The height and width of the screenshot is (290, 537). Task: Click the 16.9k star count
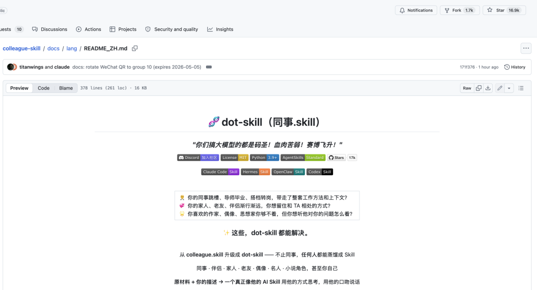tap(514, 10)
